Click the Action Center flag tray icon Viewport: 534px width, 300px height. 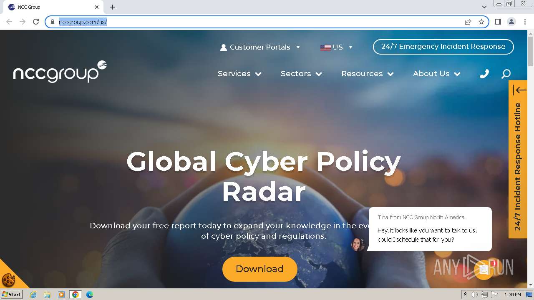click(494, 295)
